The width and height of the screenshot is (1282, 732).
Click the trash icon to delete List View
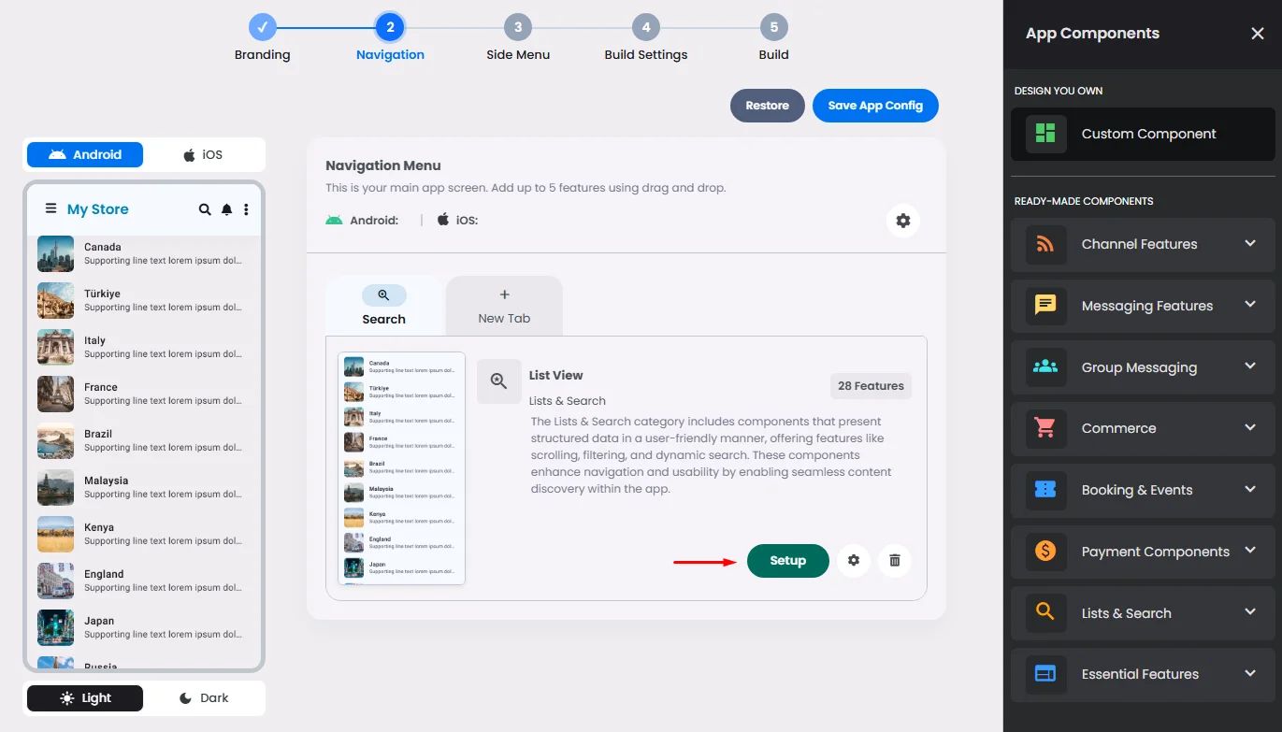[895, 560]
